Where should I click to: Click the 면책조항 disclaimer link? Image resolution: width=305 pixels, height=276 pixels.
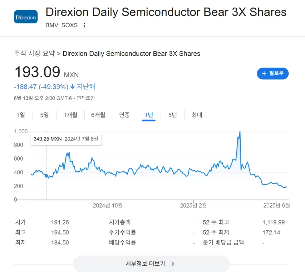point(85,98)
